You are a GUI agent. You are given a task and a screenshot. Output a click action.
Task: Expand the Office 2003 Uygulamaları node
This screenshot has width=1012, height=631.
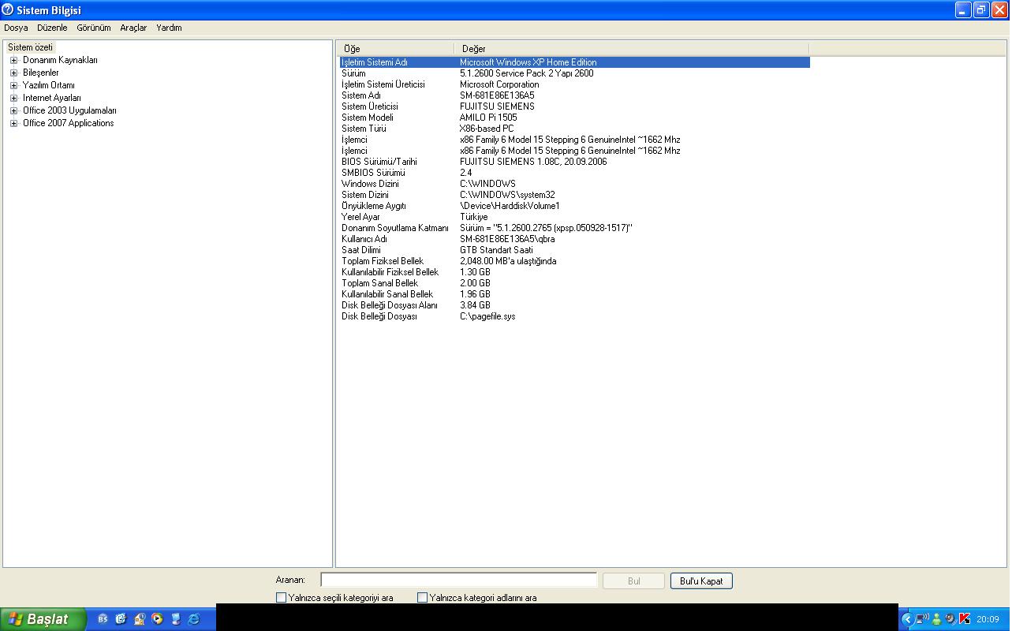13,110
